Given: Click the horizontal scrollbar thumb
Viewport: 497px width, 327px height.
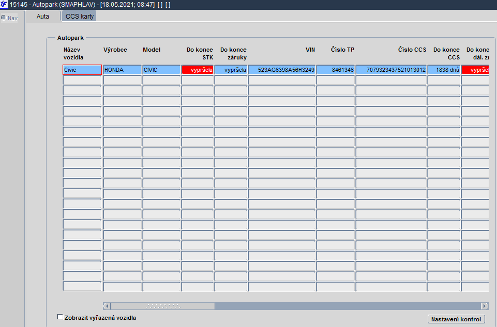Looking at the screenshot, I should tap(162, 306).
